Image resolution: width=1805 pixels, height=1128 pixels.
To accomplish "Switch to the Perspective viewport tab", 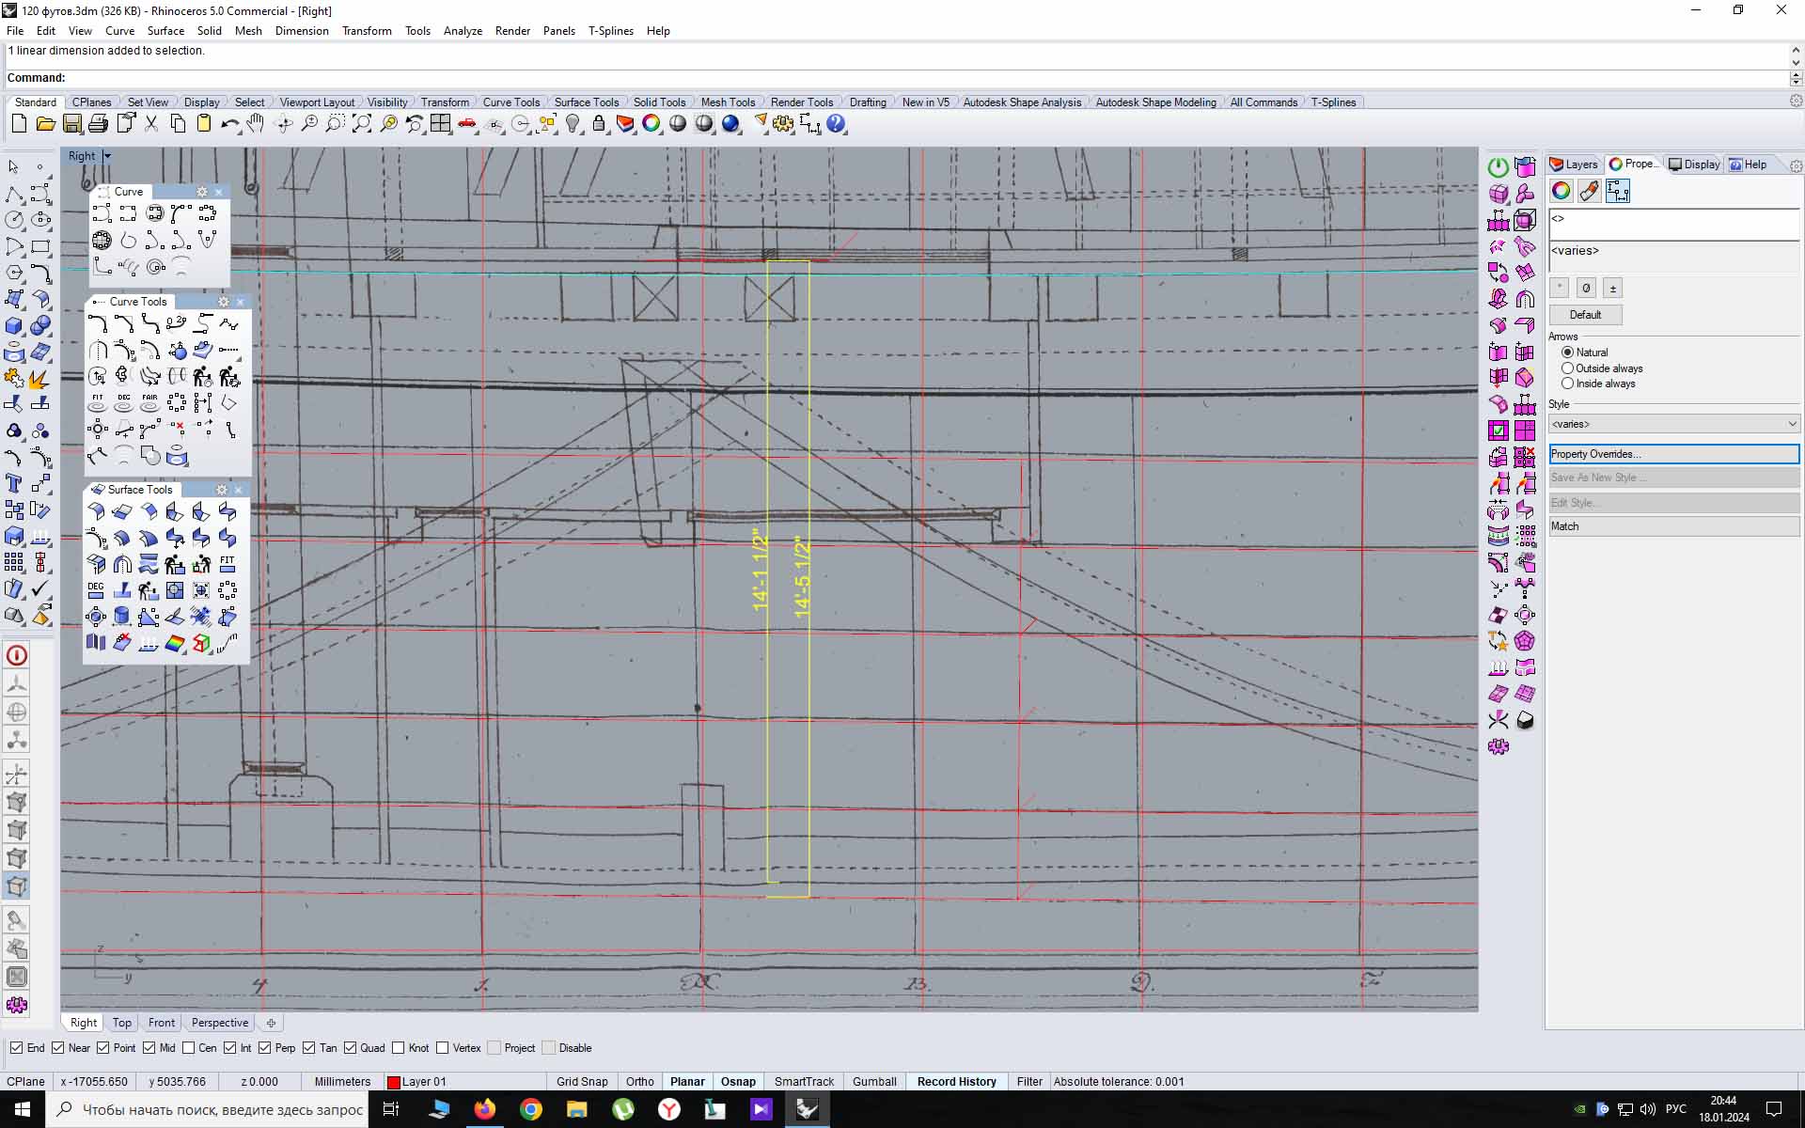I will (220, 1023).
